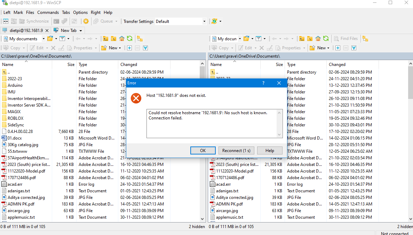Image resolution: width=413 pixels, height=235 pixels.
Task: Click Help button in Error dialog
Action: pyautogui.click(x=270, y=151)
